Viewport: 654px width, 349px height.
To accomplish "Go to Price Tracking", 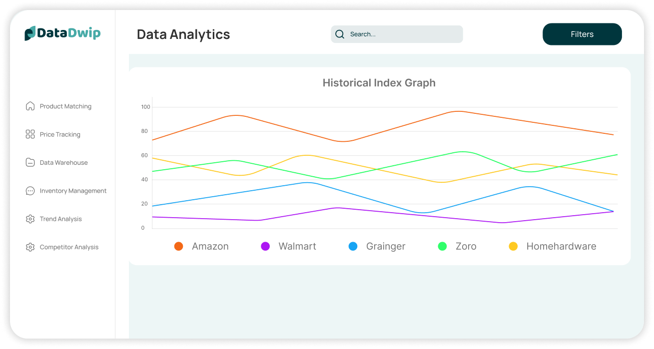I will coord(60,134).
